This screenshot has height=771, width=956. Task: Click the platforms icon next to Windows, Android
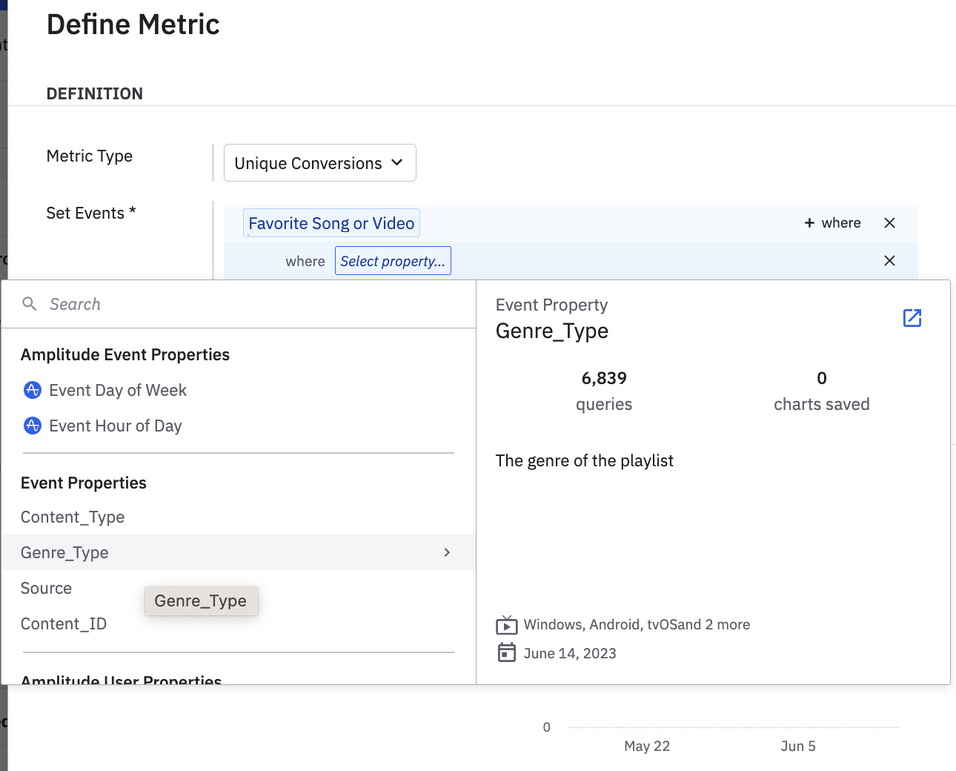click(x=506, y=625)
